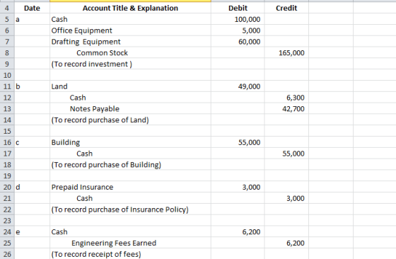Select the Drafting Equipment cell
396x259 pixels.
click(130, 42)
